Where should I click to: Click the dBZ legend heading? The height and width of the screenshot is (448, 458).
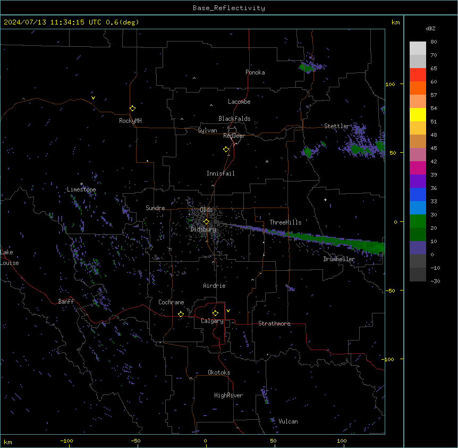coord(430,28)
